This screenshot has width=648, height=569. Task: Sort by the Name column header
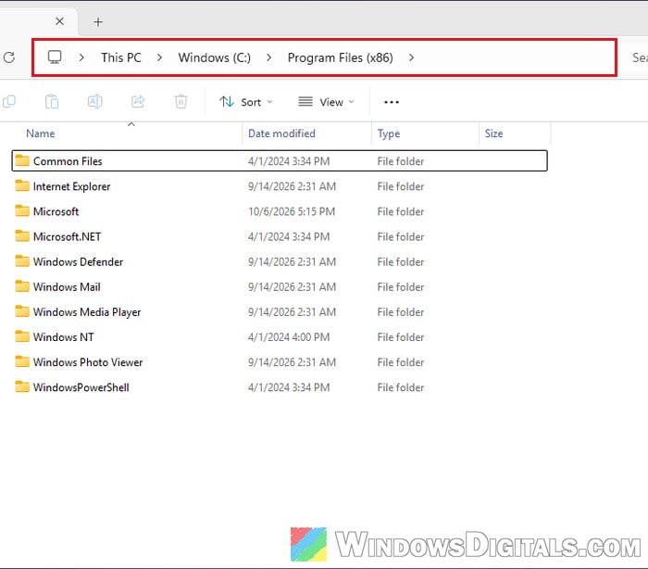coord(41,133)
